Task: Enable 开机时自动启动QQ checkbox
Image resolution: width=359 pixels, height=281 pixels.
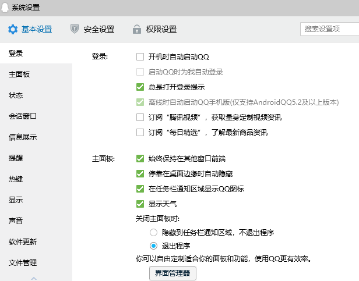Action: tap(140, 56)
